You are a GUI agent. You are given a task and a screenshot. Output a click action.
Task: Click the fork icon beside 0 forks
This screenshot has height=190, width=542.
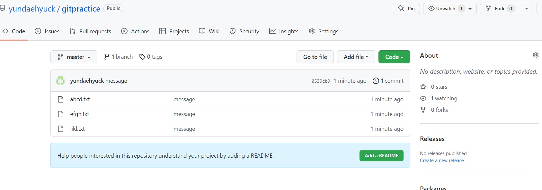click(423, 110)
